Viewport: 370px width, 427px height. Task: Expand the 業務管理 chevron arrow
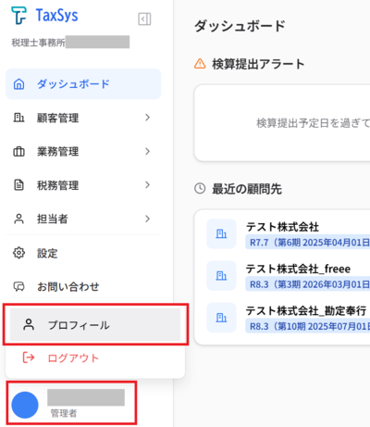(x=147, y=151)
